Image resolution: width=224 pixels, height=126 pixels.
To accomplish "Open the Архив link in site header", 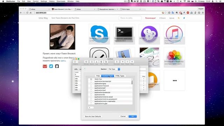I will tap(172, 18).
